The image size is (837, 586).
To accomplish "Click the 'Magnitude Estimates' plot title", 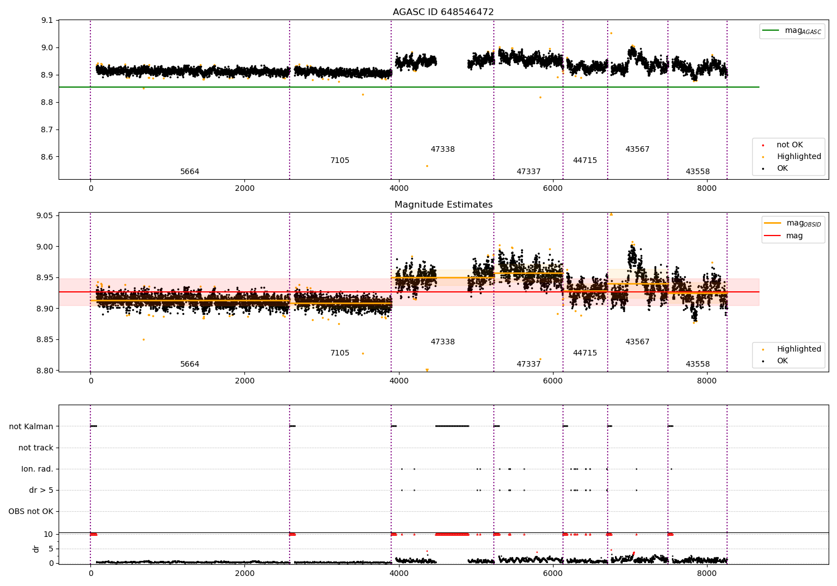I will click(x=443, y=205).
